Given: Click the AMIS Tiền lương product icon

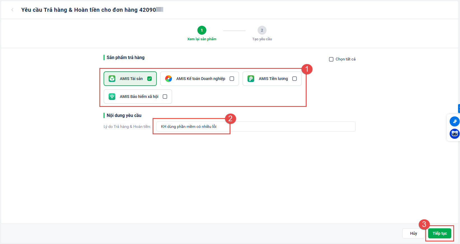Looking at the screenshot, I should [251, 79].
